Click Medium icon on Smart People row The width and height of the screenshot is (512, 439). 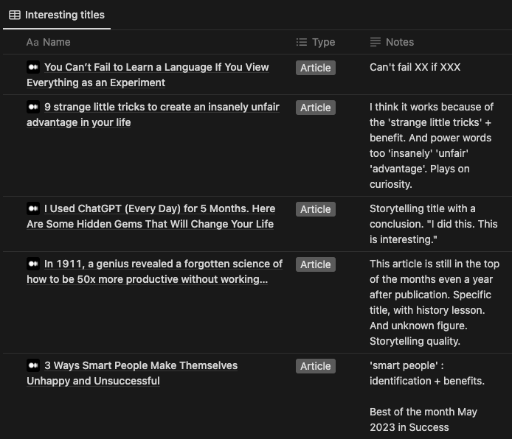tap(33, 365)
